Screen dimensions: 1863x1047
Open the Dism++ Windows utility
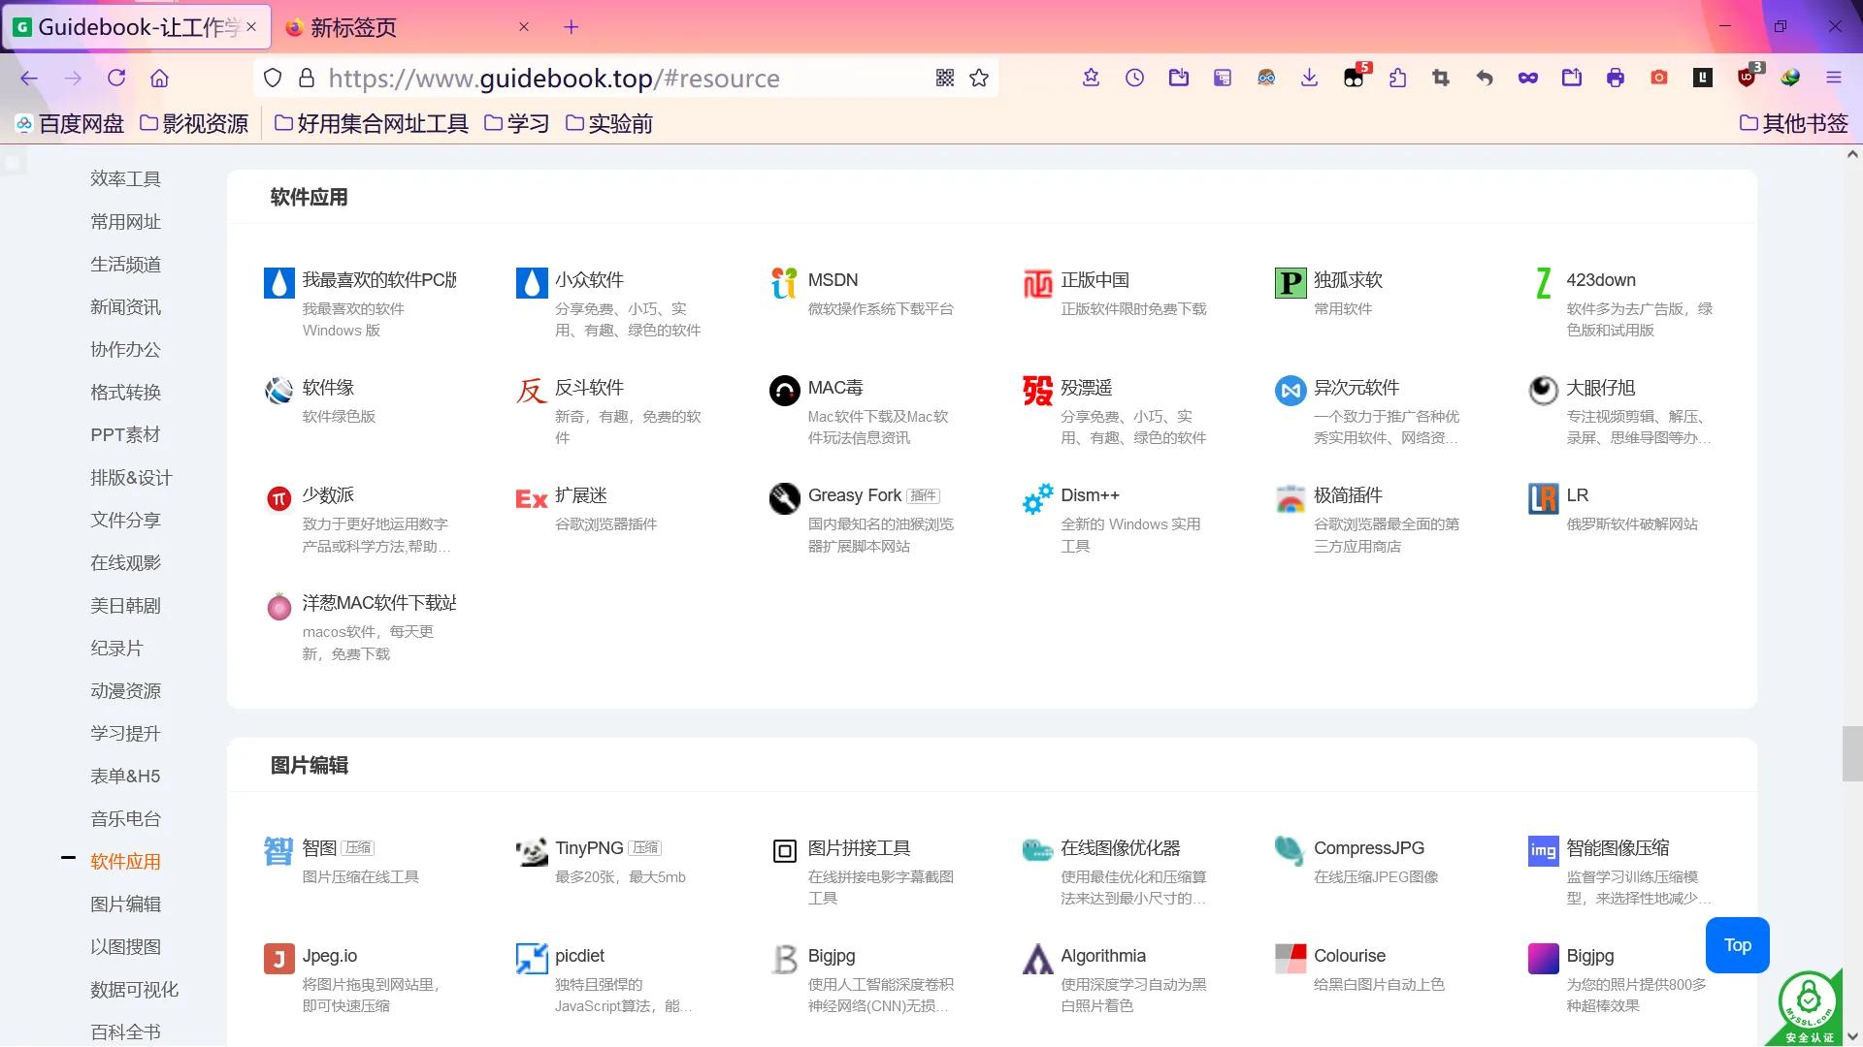[x=1090, y=495]
